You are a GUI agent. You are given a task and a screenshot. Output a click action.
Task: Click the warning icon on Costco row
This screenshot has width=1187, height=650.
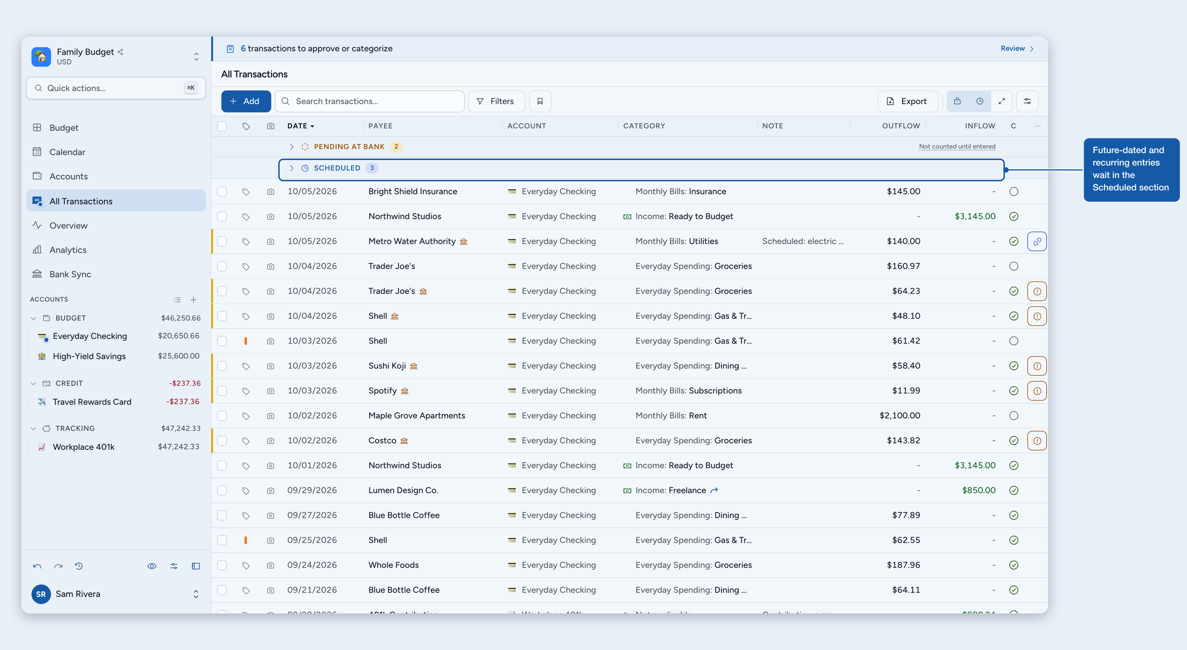pyautogui.click(x=1037, y=441)
